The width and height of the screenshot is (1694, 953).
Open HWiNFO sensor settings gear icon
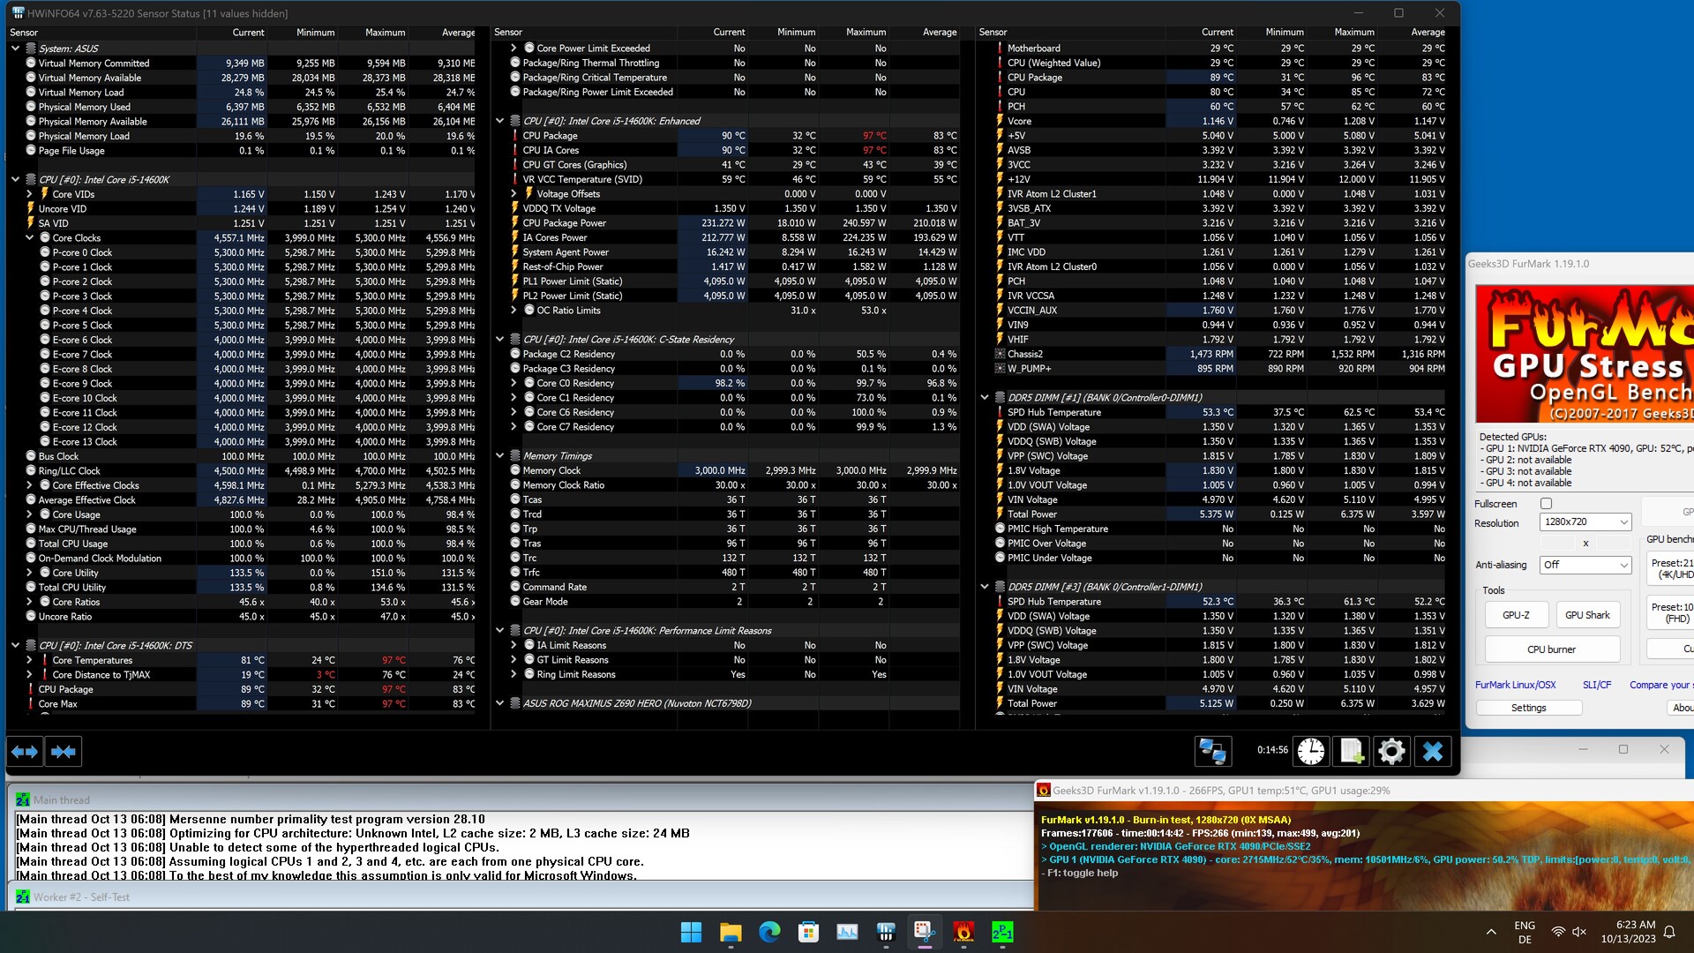tap(1391, 751)
